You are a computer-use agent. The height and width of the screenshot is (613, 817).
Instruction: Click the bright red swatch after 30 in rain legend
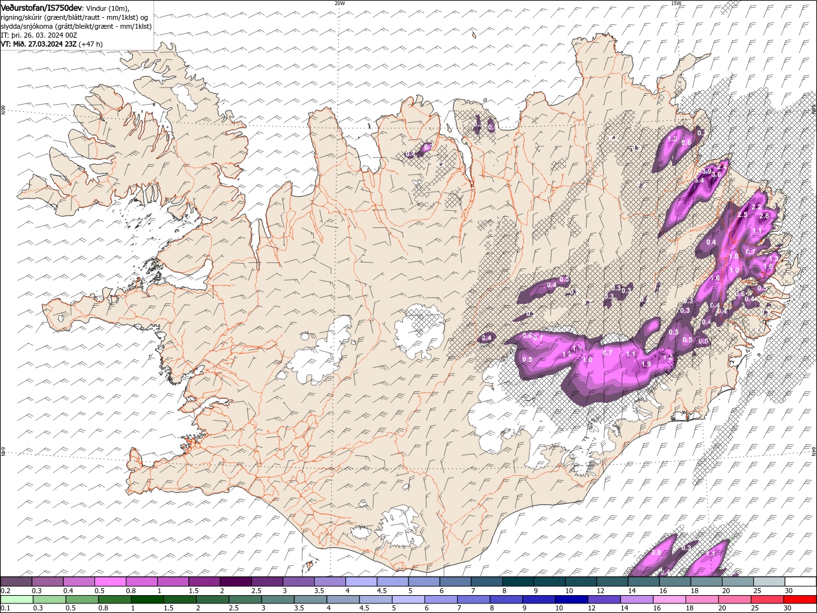[x=800, y=600]
